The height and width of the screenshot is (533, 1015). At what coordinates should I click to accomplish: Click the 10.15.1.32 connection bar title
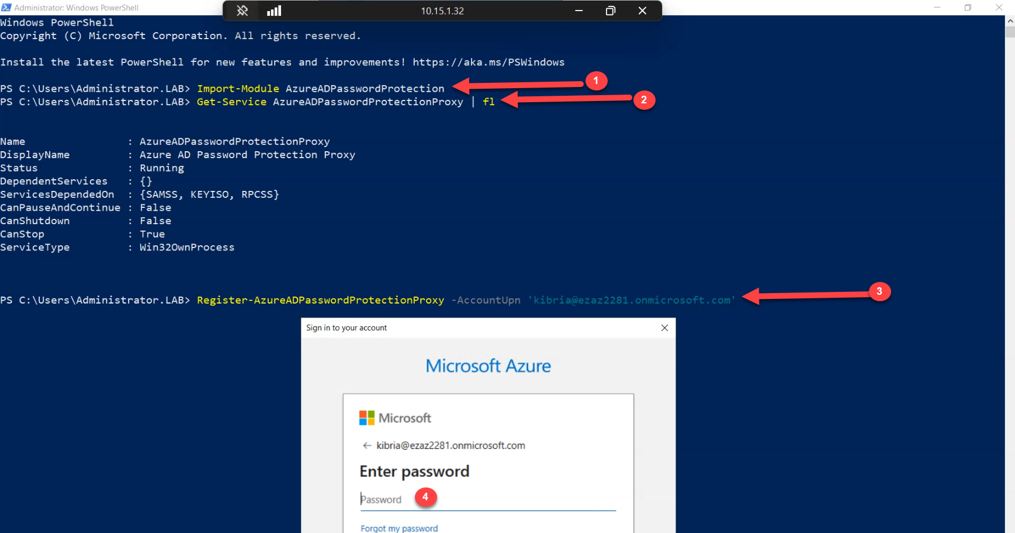(442, 11)
